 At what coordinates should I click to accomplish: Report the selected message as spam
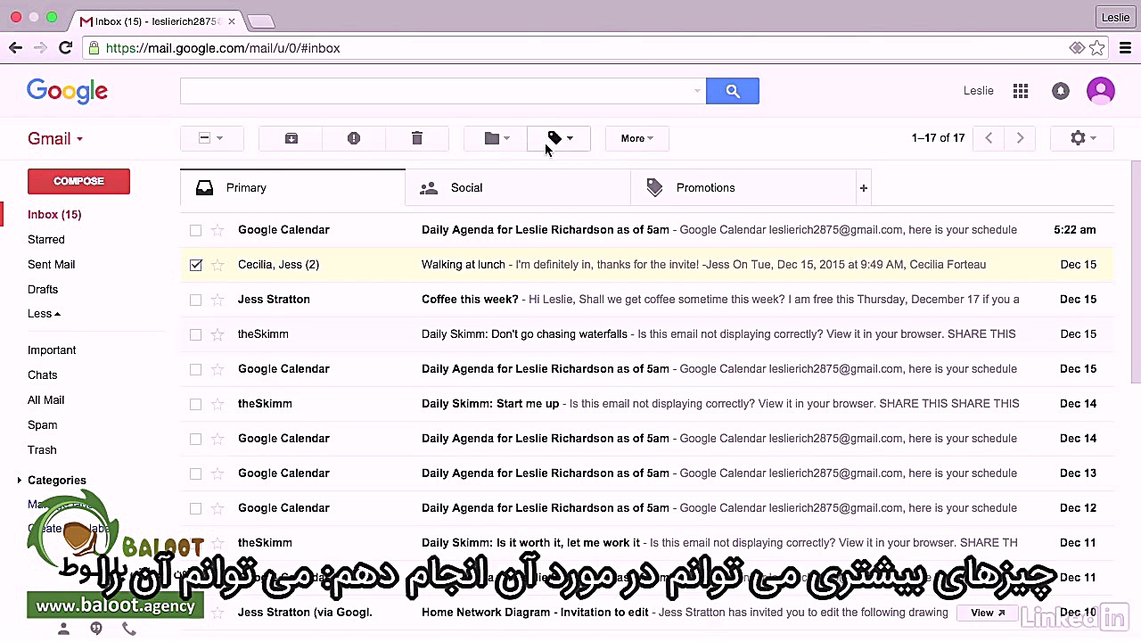click(354, 138)
